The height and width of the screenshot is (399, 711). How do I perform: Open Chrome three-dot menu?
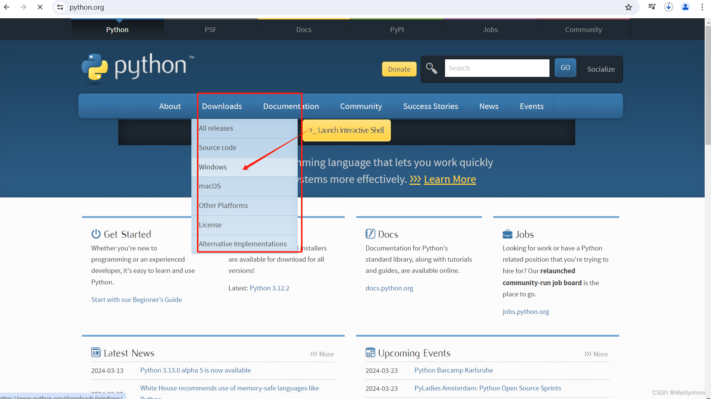click(702, 7)
